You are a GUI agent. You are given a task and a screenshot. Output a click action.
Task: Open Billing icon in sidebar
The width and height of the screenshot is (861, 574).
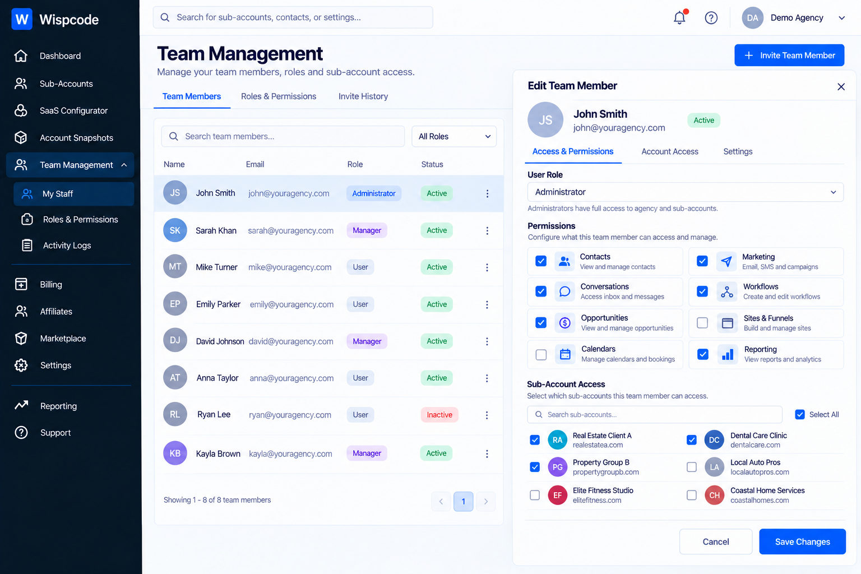[x=21, y=284]
